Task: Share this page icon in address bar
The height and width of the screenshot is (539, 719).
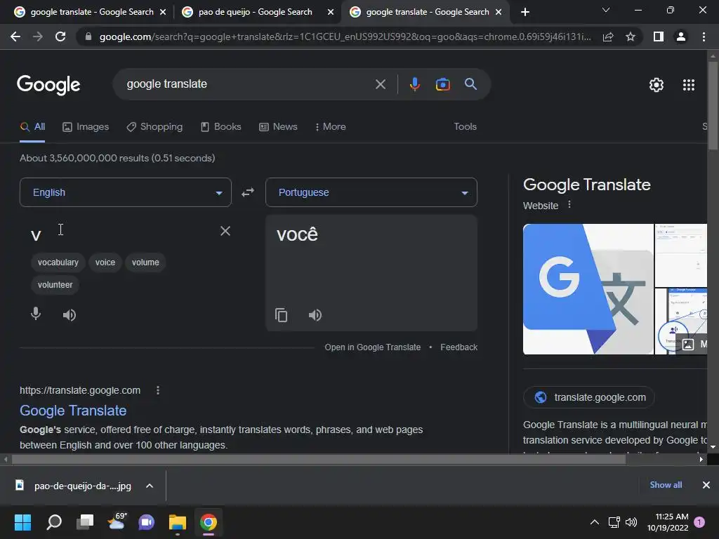Action: (x=608, y=36)
